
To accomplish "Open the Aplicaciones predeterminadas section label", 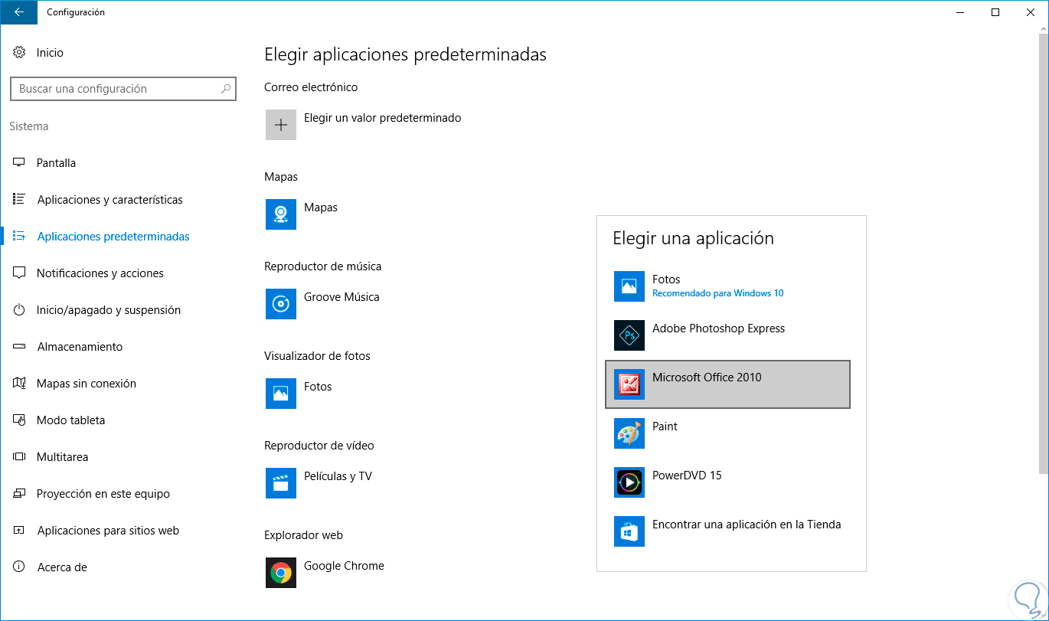I will (113, 237).
